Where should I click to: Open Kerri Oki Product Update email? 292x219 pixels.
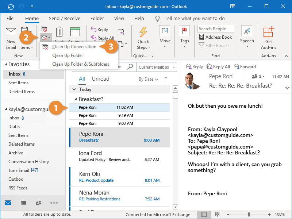tap(119, 177)
